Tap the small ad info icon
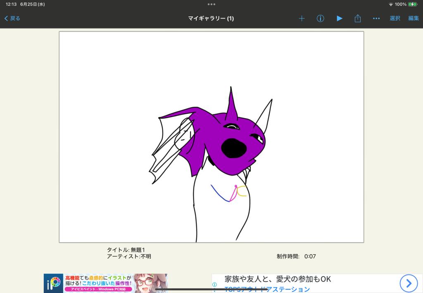 click(x=215, y=284)
